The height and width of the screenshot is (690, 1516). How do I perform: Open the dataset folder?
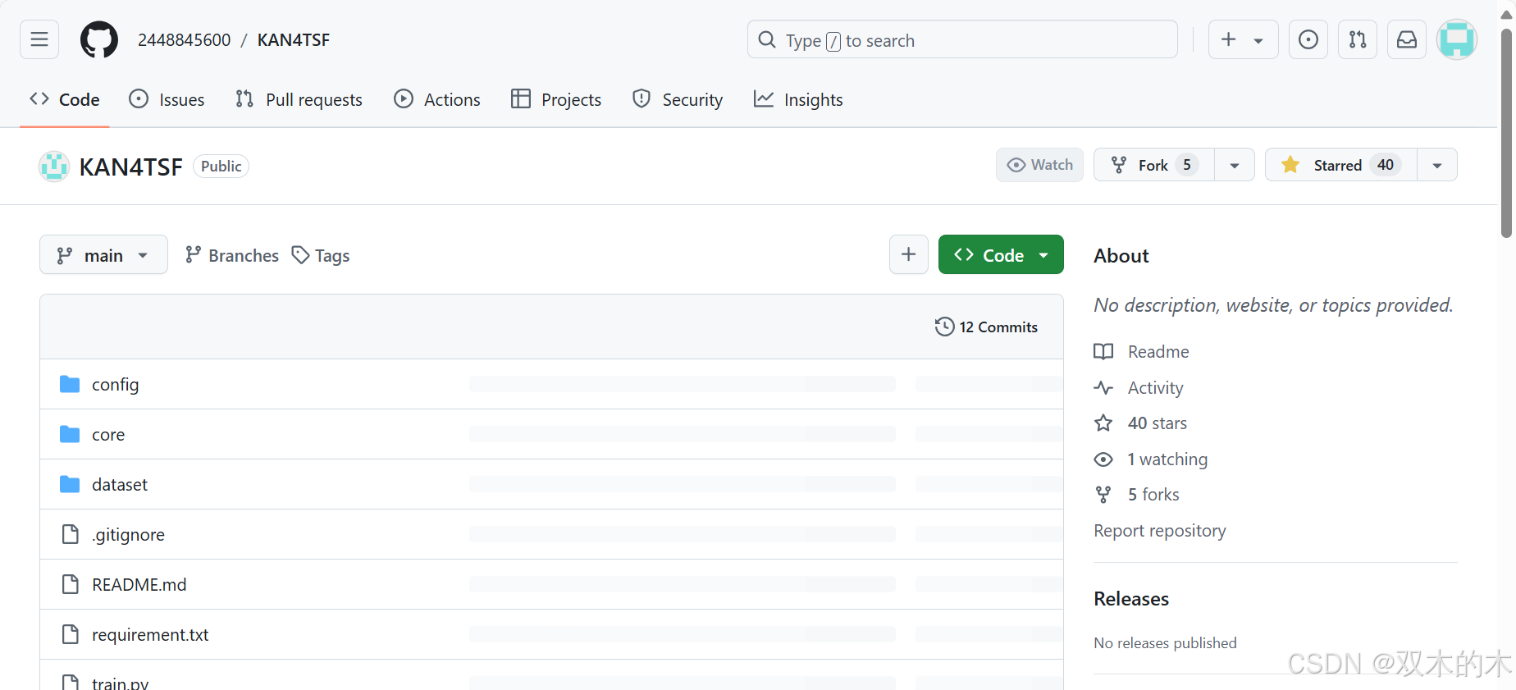point(120,484)
